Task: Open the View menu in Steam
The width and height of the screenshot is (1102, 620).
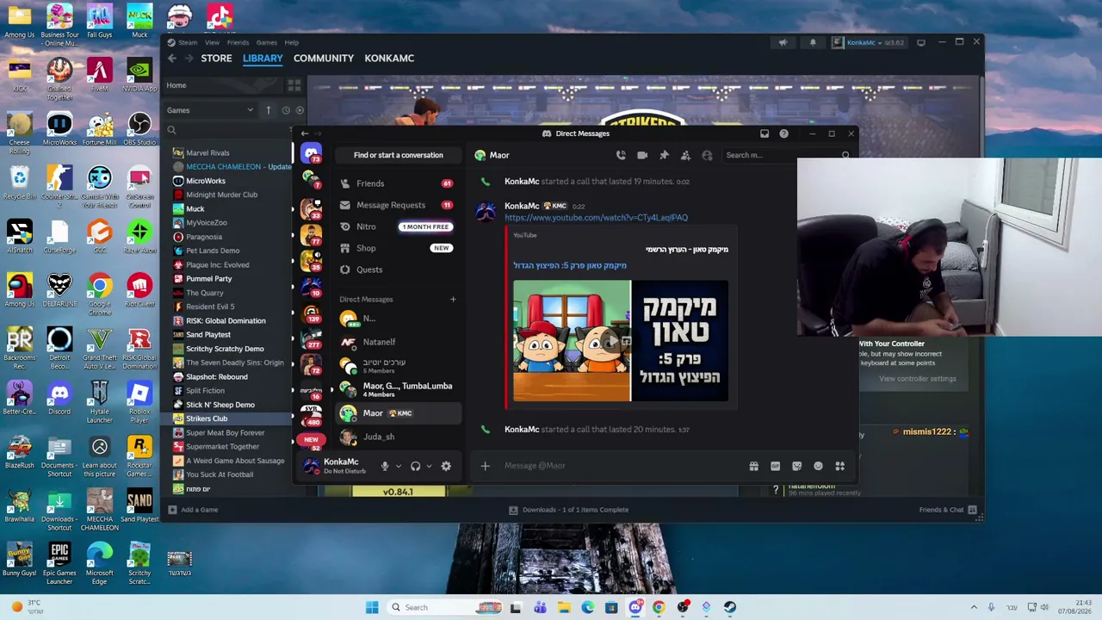Action: tap(212, 42)
